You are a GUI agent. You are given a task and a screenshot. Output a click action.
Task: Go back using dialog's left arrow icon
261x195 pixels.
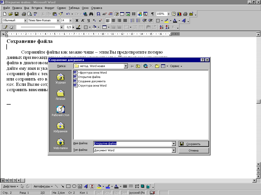pyautogui.click(x=132, y=66)
